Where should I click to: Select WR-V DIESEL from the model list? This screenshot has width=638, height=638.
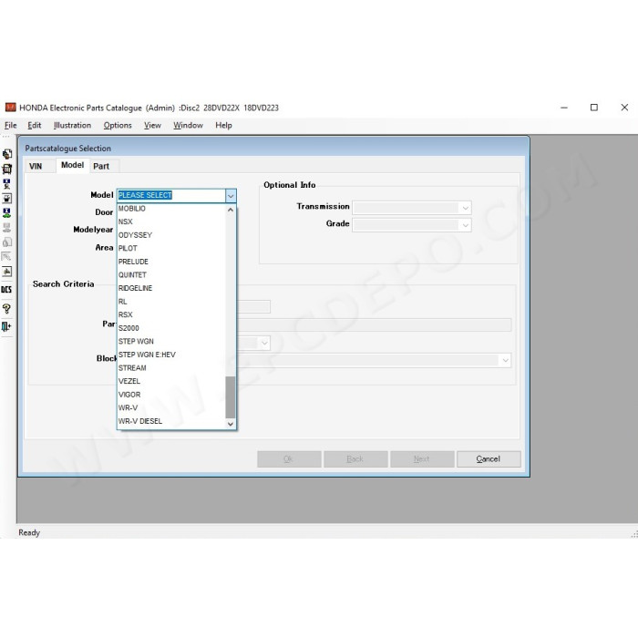171,421
